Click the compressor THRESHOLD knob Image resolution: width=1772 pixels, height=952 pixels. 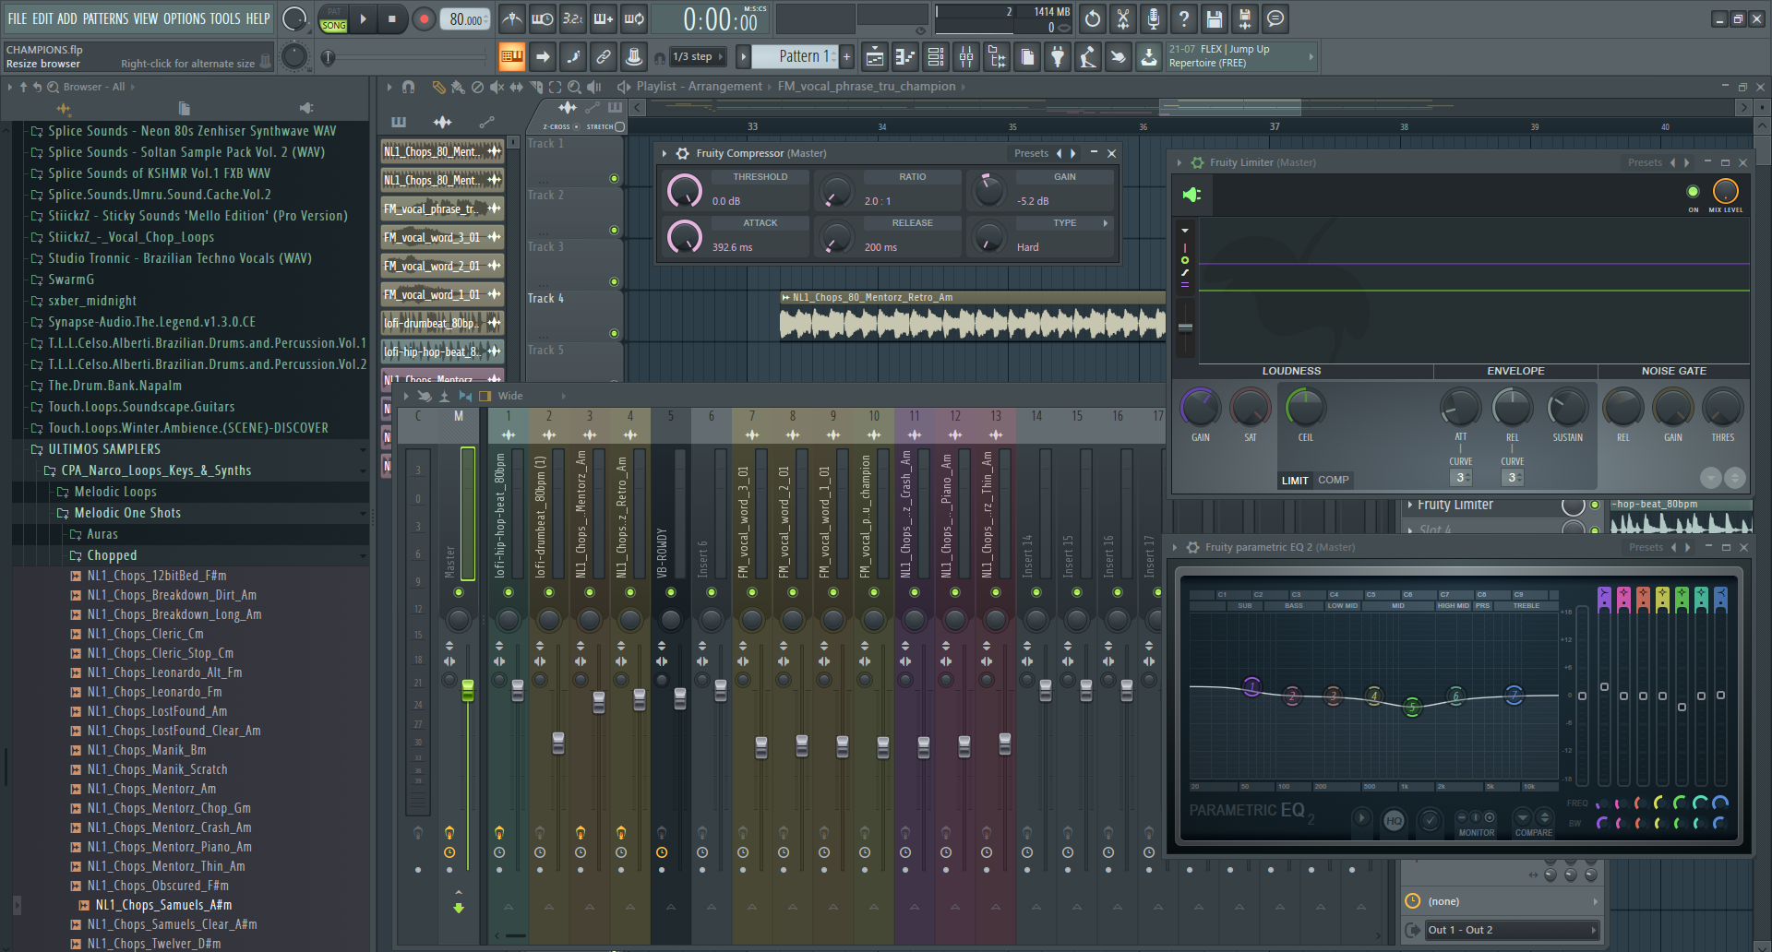click(684, 191)
